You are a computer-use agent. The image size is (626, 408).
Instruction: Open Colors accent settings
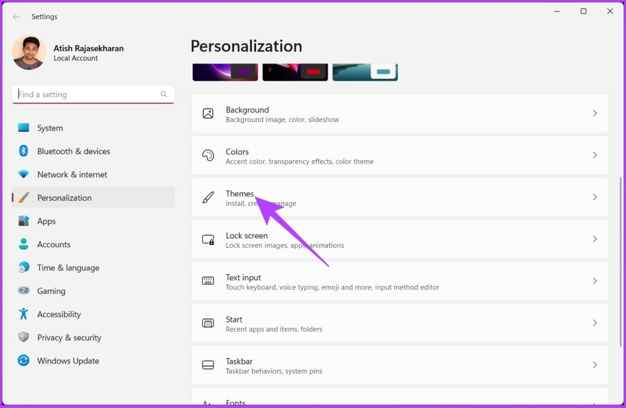click(x=400, y=155)
